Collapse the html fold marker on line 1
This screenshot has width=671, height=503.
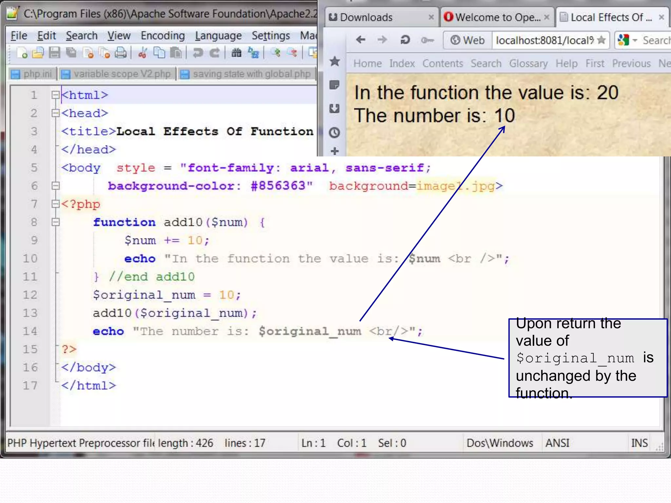tap(55, 95)
